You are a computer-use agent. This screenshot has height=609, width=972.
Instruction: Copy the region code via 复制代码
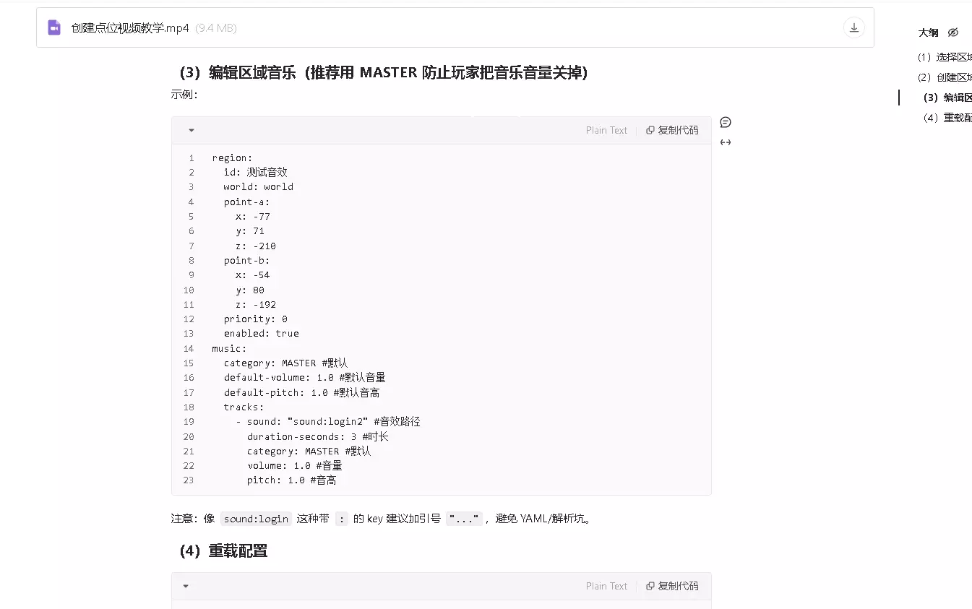tap(672, 130)
